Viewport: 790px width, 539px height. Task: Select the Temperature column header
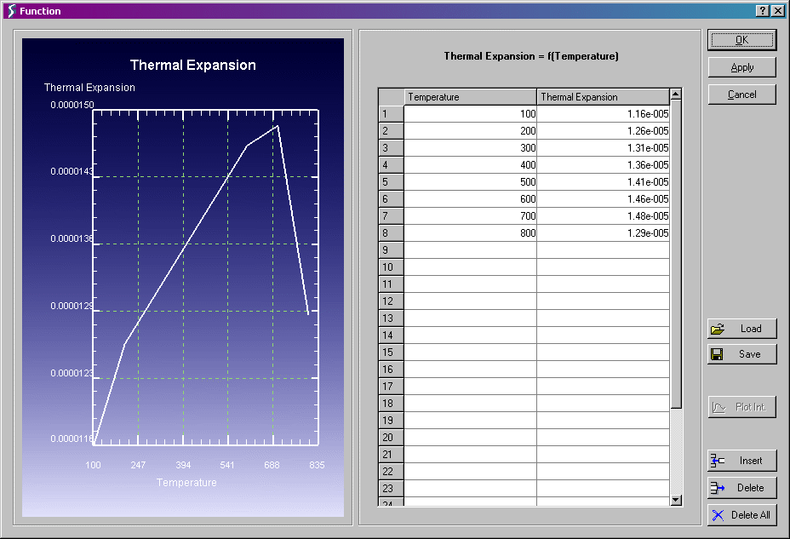(x=470, y=97)
